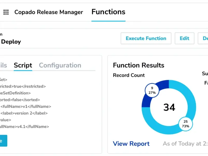
Task: Click script line with fullName v4.1
Action: tap(24, 127)
